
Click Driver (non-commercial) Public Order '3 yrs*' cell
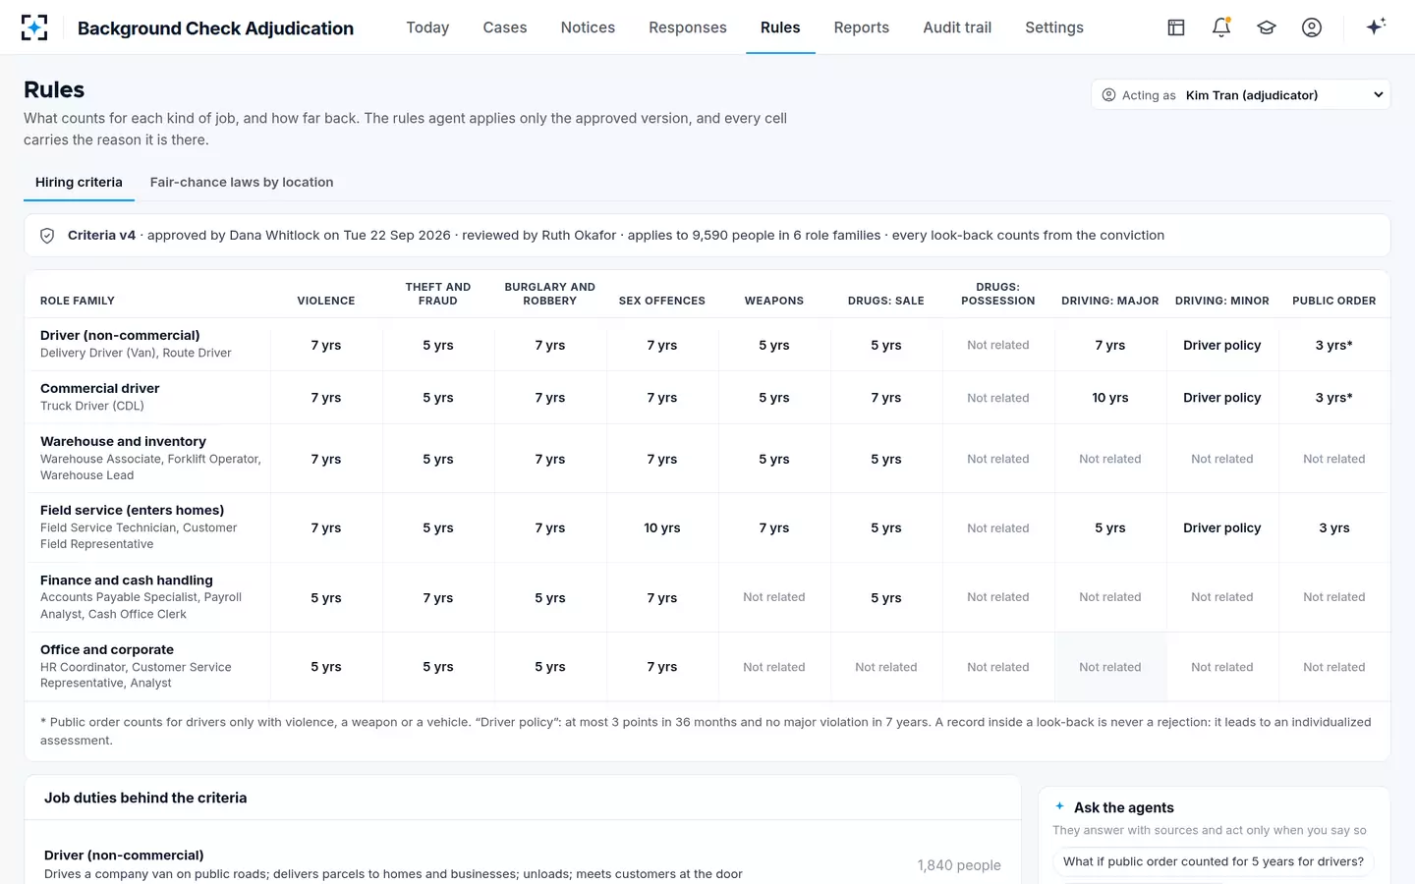(x=1334, y=345)
